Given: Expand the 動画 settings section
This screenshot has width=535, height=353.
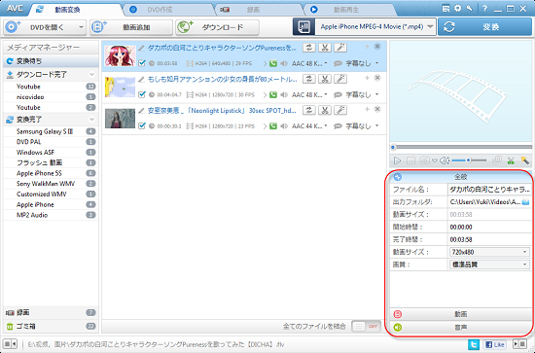Looking at the screenshot, I should [x=461, y=314].
